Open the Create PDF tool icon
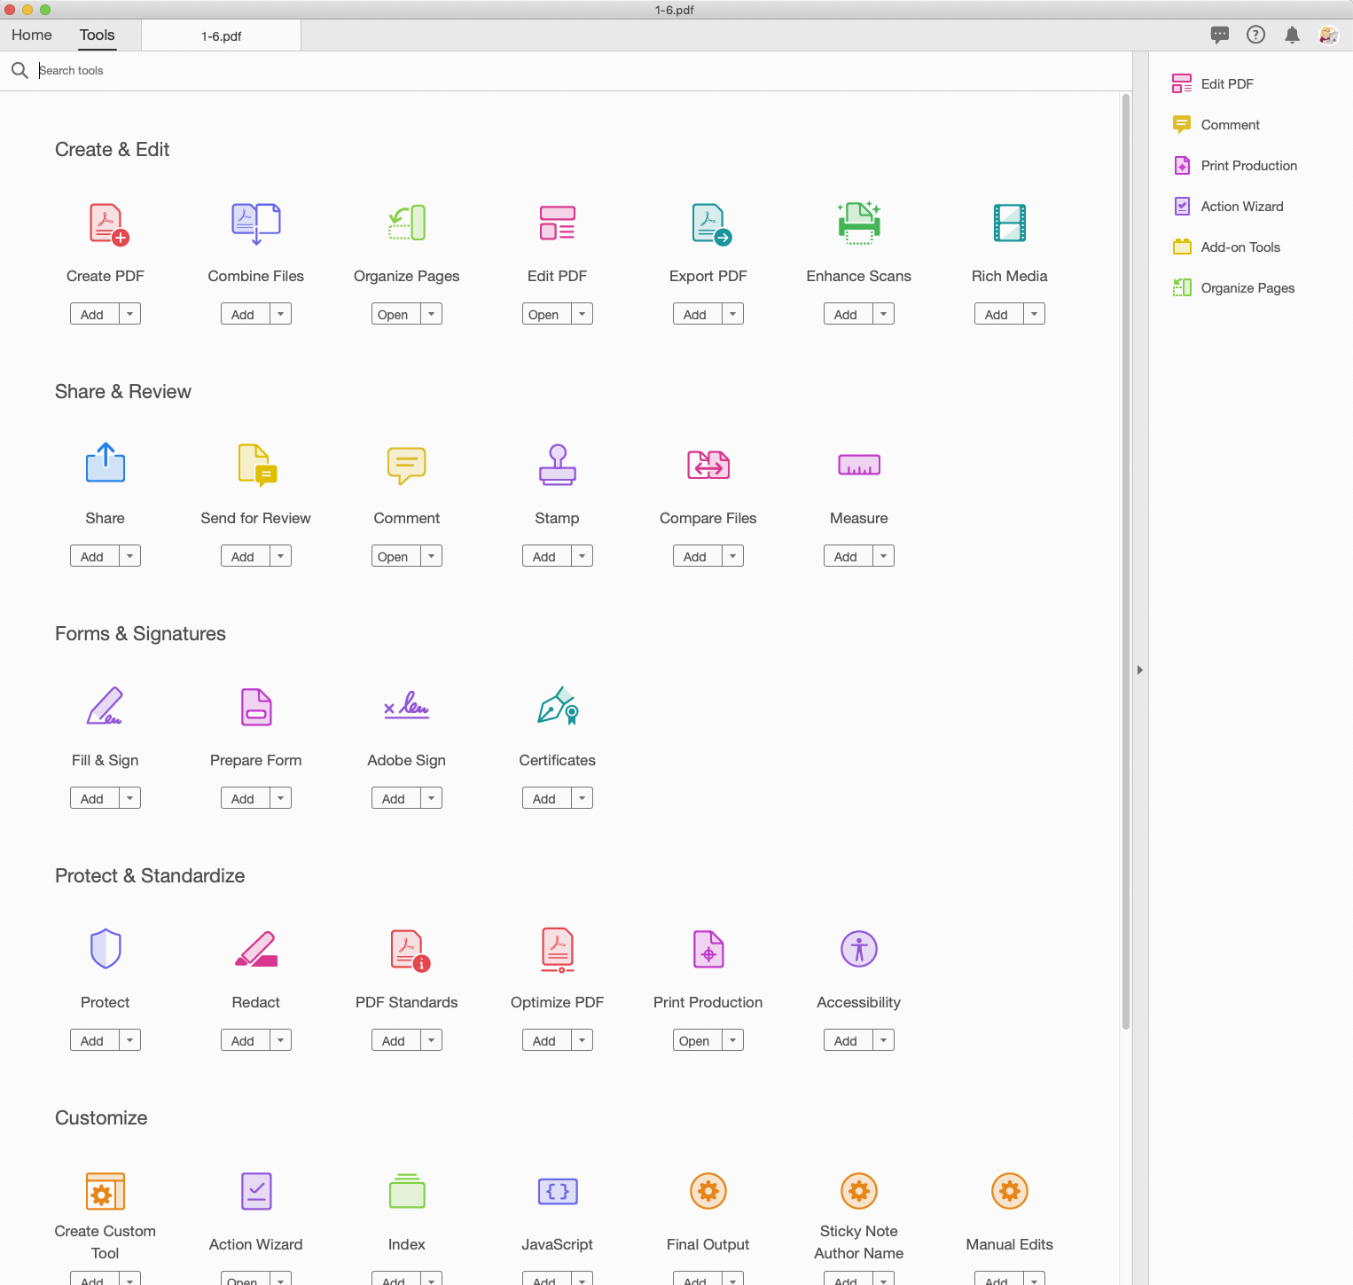 pyautogui.click(x=108, y=223)
